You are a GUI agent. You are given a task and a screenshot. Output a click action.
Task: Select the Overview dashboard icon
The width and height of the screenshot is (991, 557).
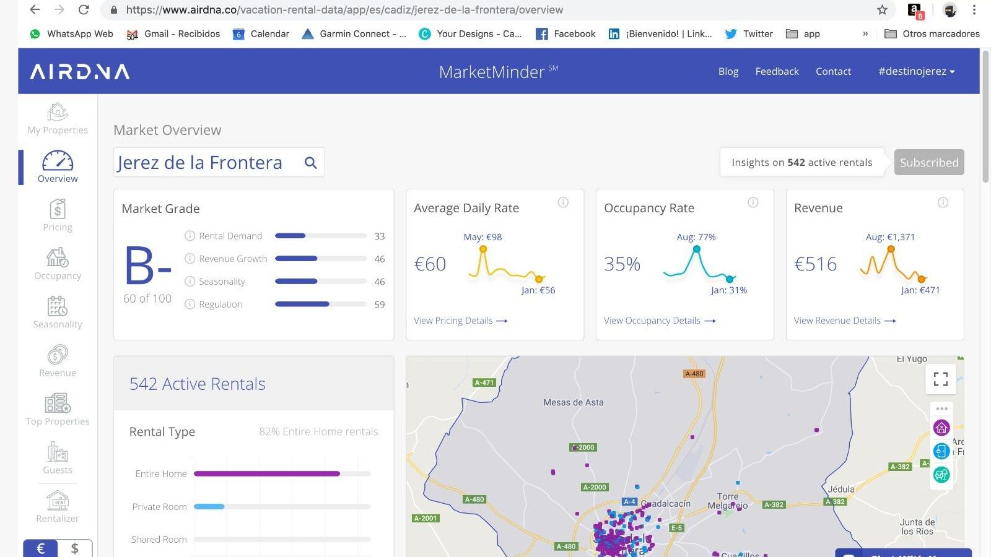(57, 166)
